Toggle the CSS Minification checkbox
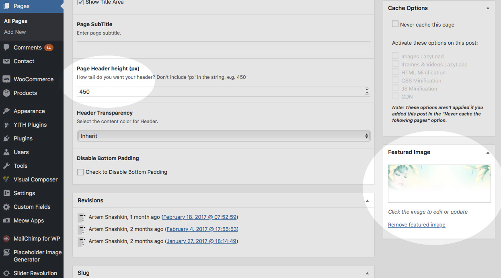 395,80
